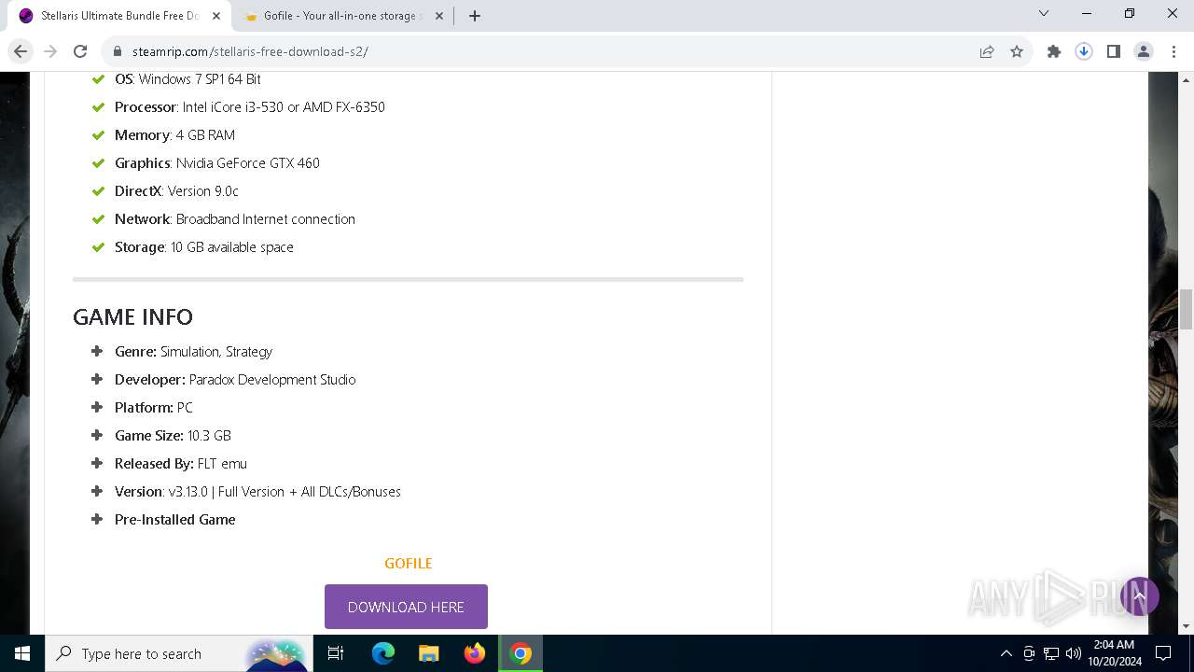
Task: Click the 'Memory: 4 GB RAM' line
Action: point(174,135)
